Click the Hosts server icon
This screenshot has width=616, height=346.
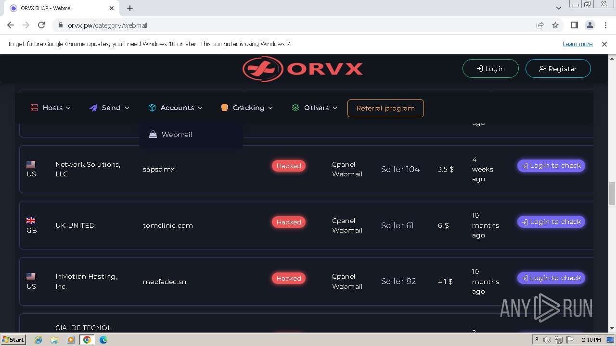tap(34, 108)
